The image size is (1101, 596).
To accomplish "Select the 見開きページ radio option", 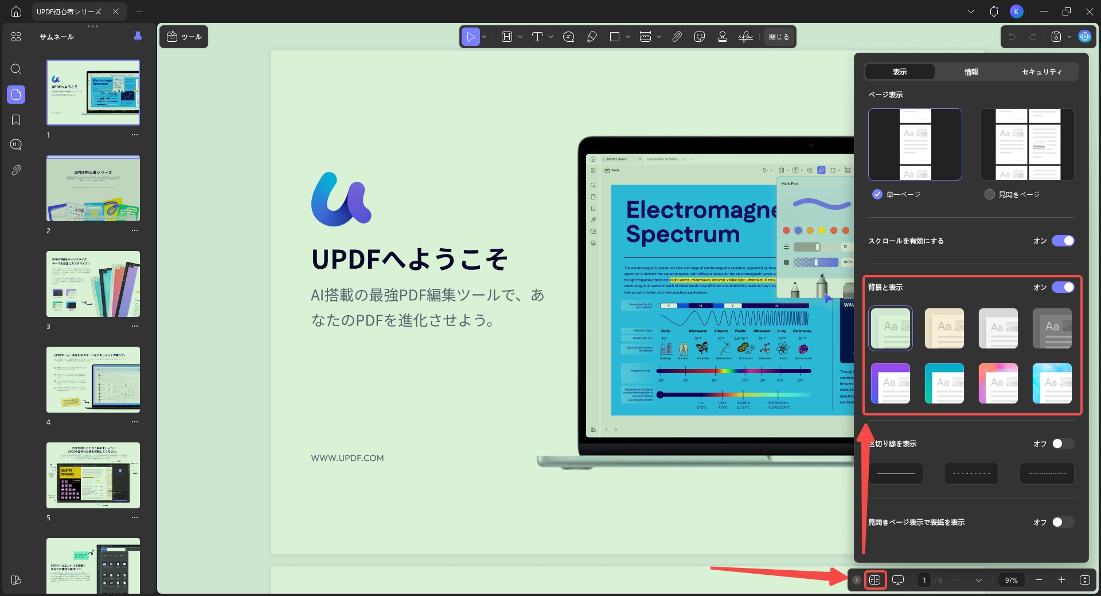I will [x=989, y=194].
